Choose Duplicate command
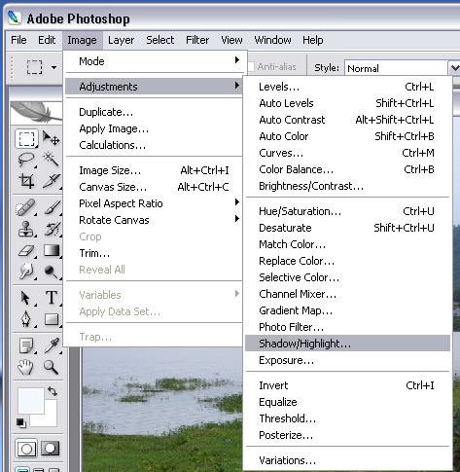 click(x=154, y=112)
